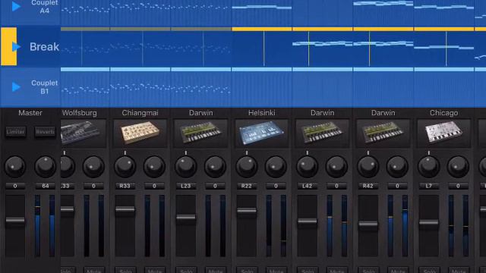Open the Darwin gadget panned L23
This screenshot has height=273, width=486.
tap(200, 133)
